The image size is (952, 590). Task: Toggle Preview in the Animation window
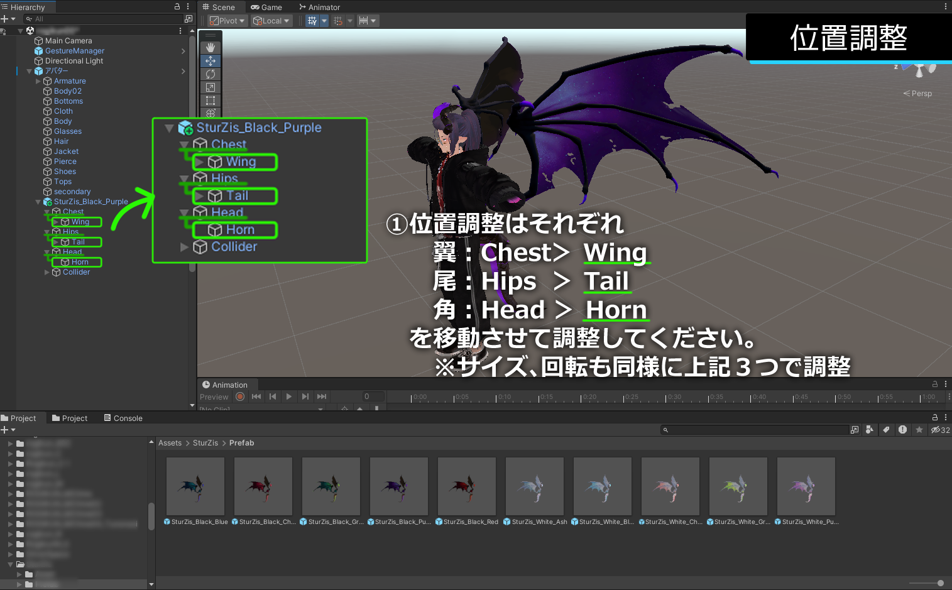coord(214,396)
